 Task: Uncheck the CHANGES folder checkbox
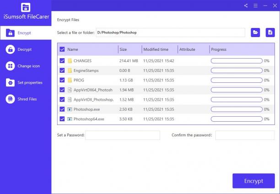coord(62,61)
